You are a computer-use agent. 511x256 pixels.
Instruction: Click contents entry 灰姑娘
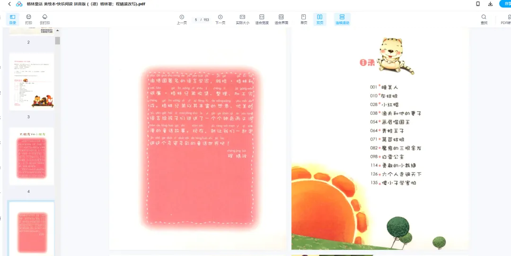pos(389,96)
